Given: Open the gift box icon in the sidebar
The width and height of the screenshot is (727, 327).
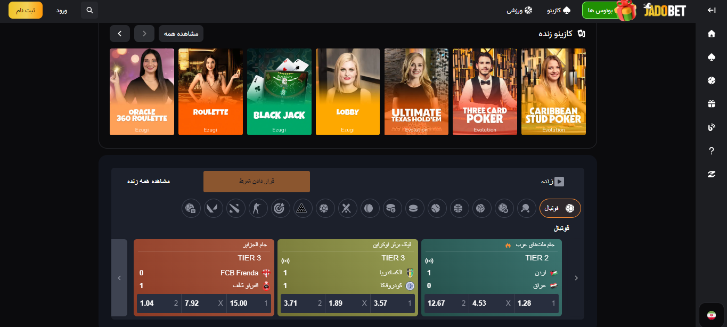Looking at the screenshot, I should [711, 104].
